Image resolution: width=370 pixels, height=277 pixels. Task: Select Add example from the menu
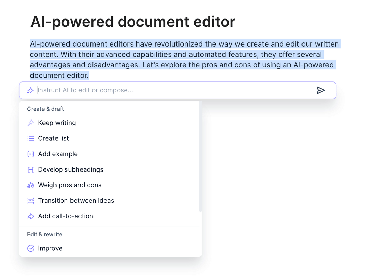(x=58, y=154)
